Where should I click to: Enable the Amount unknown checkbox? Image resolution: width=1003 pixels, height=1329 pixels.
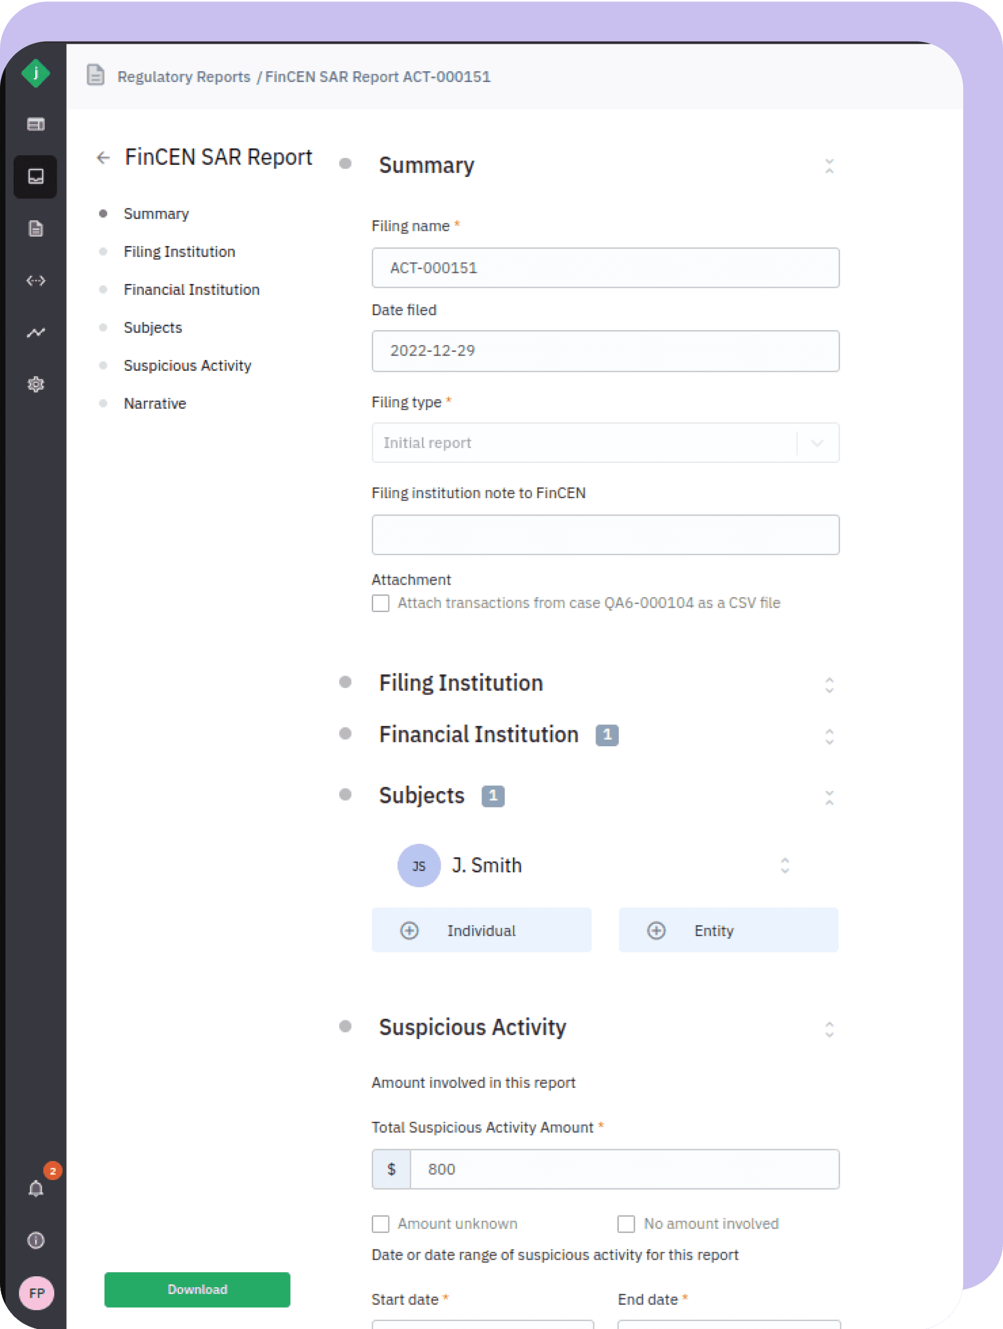(381, 1224)
